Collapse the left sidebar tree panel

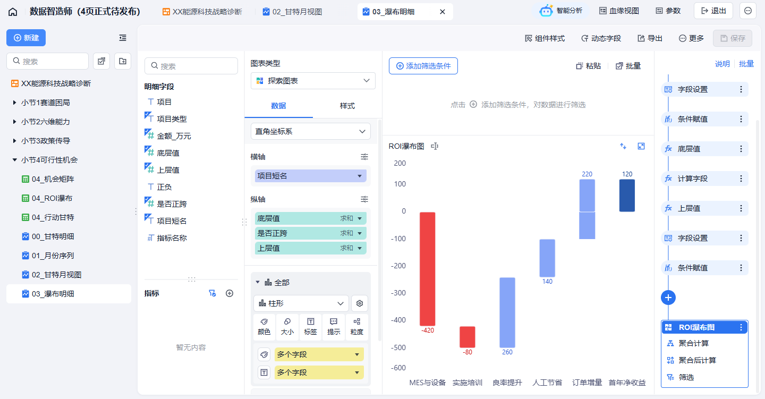pos(123,38)
